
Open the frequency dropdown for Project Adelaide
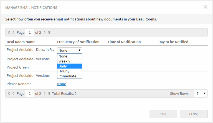(x=70, y=50)
